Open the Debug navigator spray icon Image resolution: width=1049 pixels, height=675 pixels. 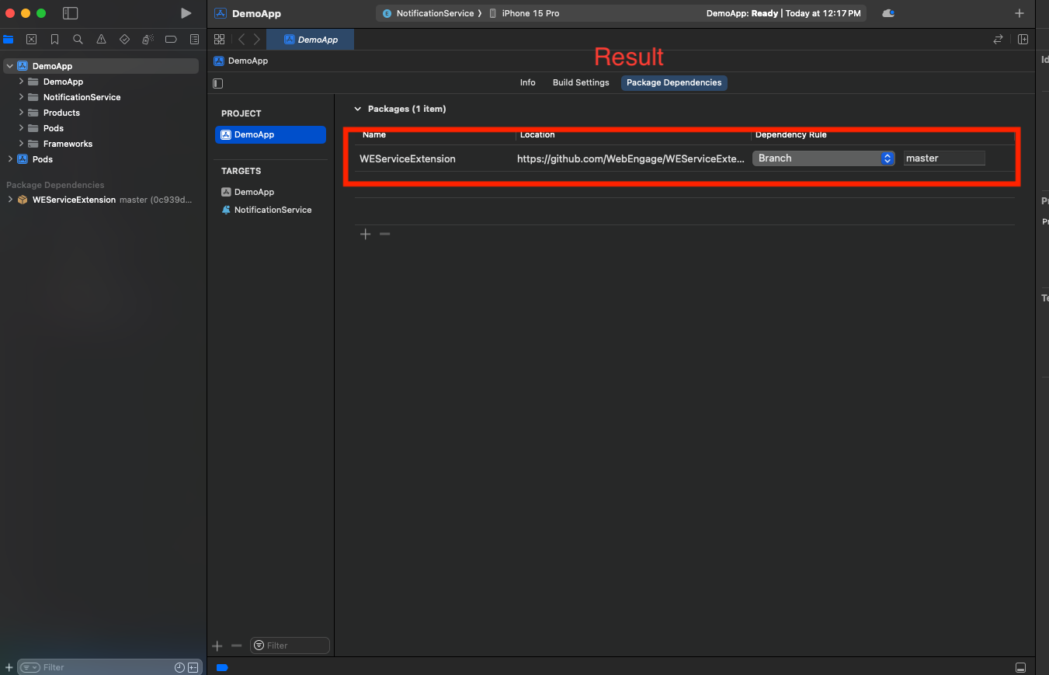pyautogui.click(x=148, y=39)
